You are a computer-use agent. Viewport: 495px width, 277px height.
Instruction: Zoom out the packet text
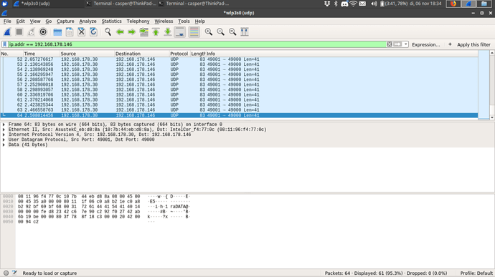(x=221, y=31)
